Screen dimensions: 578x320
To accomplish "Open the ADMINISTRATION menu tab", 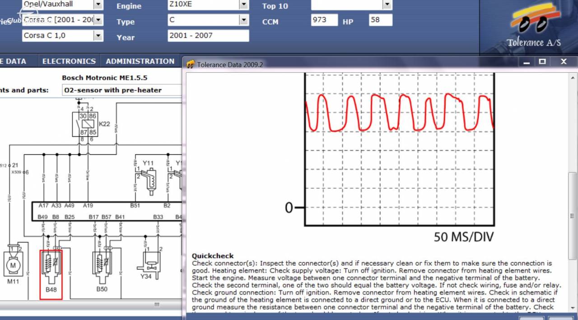I will (x=140, y=61).
